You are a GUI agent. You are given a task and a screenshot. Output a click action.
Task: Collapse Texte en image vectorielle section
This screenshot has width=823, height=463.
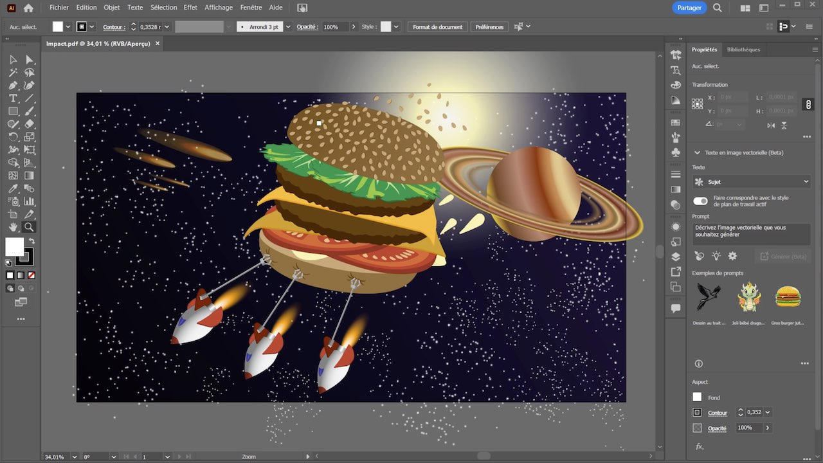click(x=697, y=152)
